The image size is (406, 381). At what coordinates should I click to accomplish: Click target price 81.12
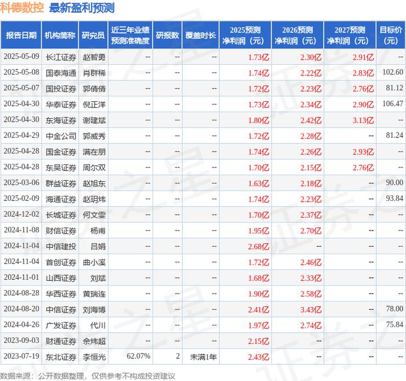(394, 88)
